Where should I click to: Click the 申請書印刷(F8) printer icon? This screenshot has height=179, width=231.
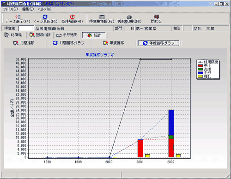129,17
